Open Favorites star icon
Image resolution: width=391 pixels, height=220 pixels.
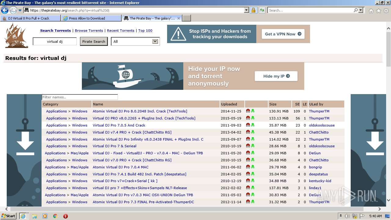[x=378, y=11]
